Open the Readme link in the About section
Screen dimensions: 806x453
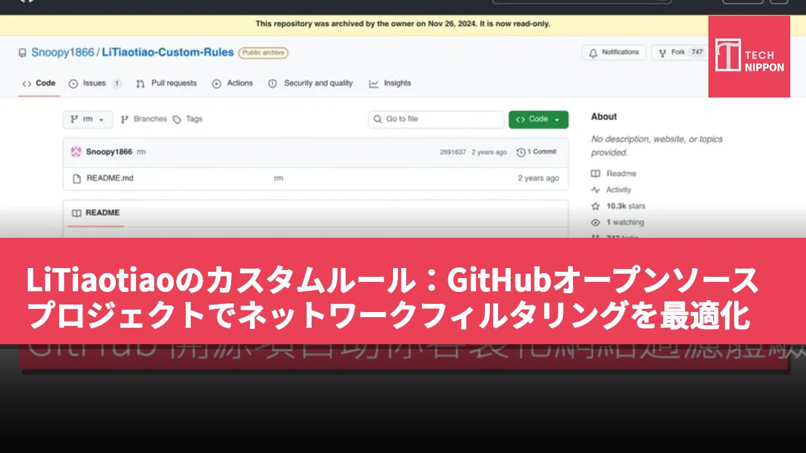[x=614, y=174]
